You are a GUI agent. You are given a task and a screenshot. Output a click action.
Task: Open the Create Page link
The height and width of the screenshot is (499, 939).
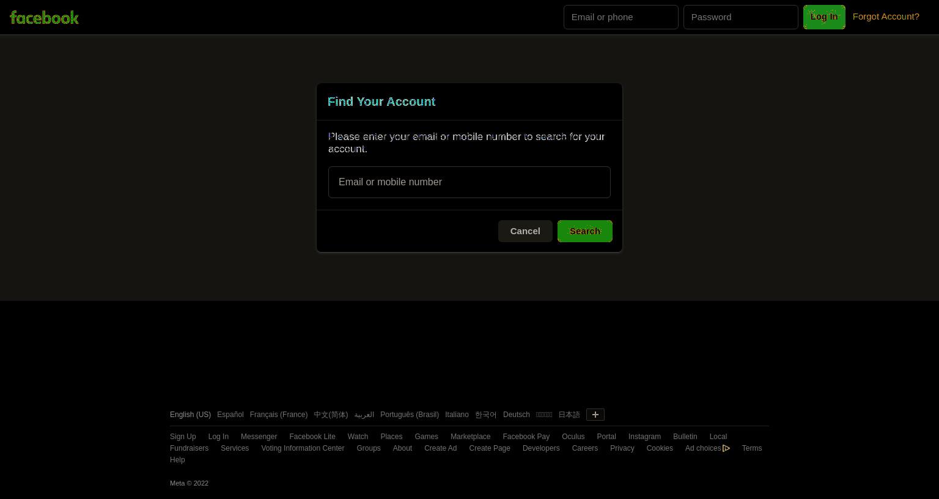point(490,448)
